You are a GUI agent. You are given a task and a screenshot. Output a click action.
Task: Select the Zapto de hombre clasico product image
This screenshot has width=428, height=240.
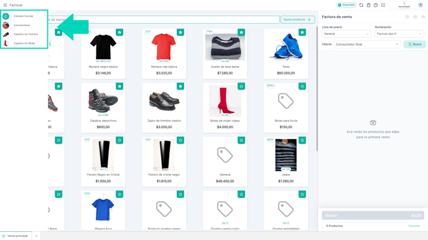(x=164, y=101)
